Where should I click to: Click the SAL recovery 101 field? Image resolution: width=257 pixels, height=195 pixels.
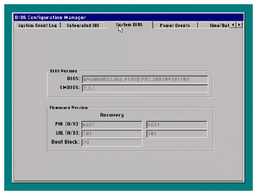(x=177, y=134)
